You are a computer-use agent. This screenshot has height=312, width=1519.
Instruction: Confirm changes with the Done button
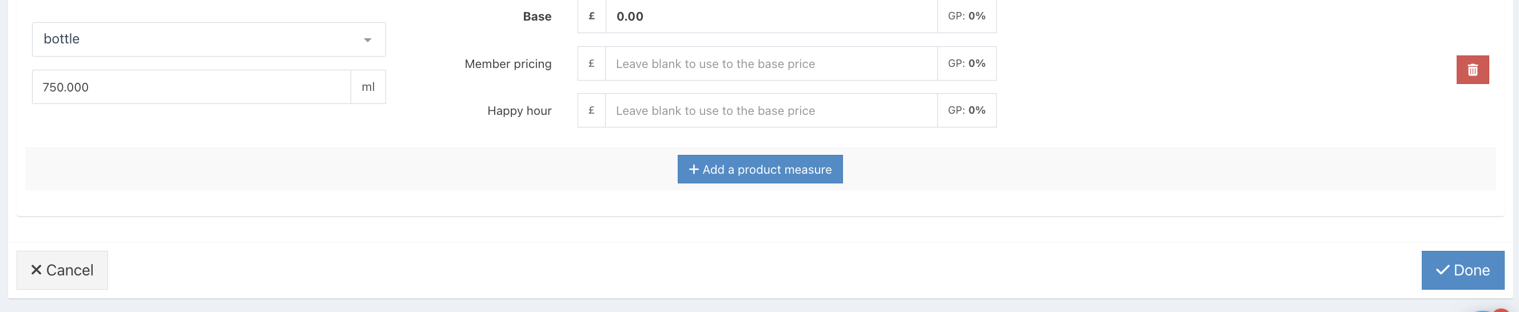pyautogui.click(x=1462, y=270)
